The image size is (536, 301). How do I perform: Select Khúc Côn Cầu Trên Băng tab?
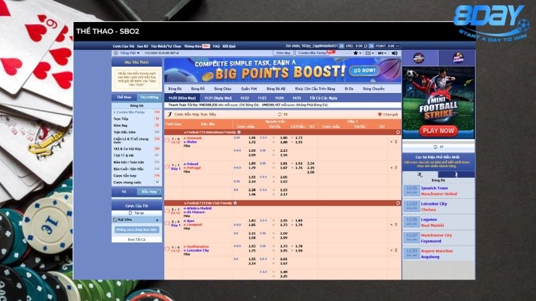click(315, 89)
